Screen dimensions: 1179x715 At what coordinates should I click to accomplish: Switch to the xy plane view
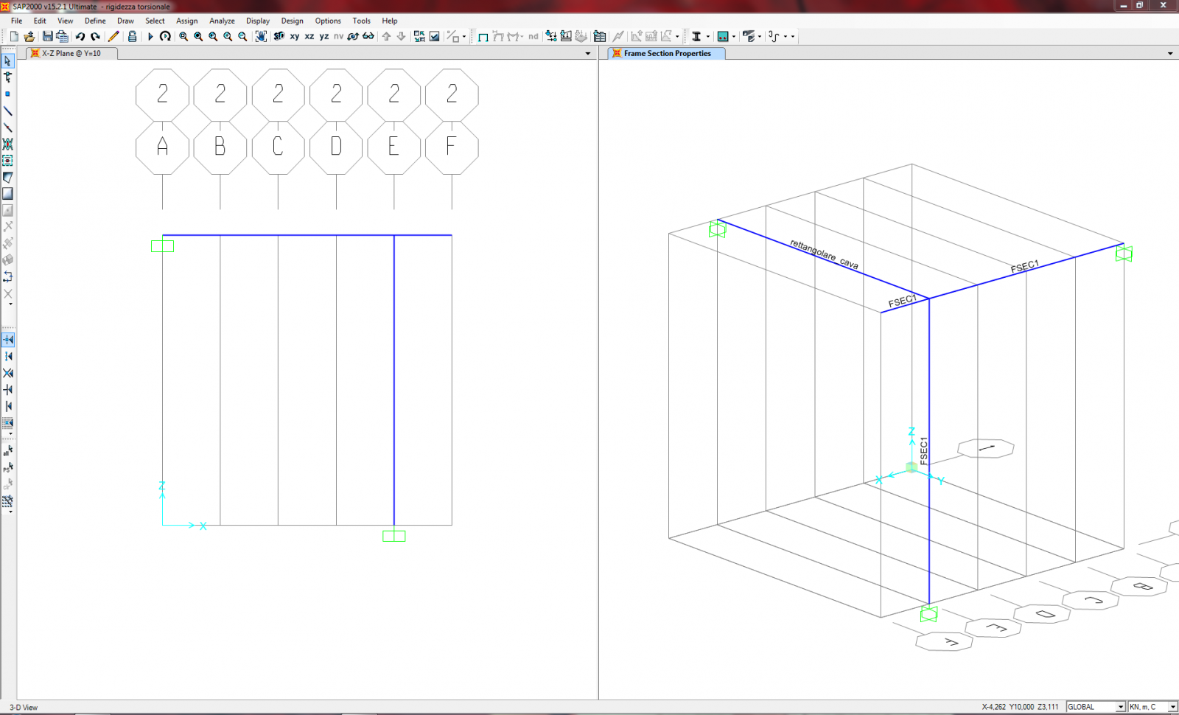tap(295, 36)
